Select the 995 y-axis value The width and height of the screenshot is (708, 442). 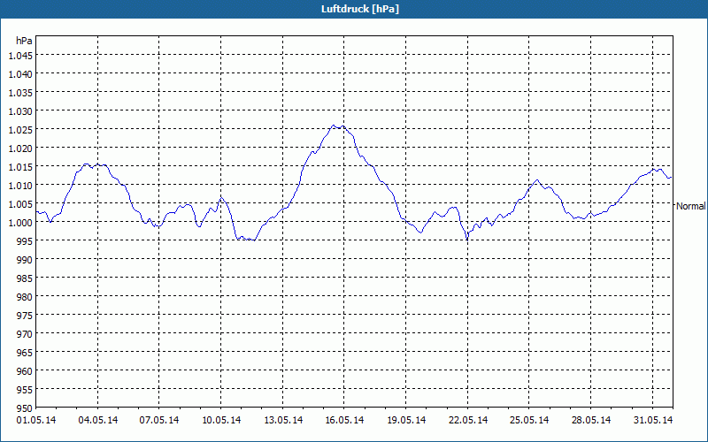[x=25, y=240]
